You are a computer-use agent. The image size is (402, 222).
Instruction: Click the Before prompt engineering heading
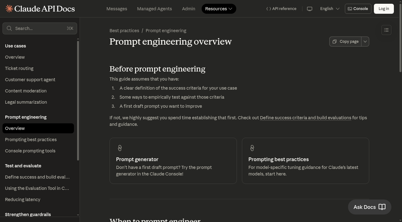pos(157,69)
